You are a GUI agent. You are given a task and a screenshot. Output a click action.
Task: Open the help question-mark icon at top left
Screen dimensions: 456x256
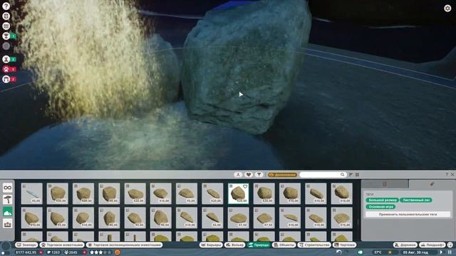(x=6, y=6)
